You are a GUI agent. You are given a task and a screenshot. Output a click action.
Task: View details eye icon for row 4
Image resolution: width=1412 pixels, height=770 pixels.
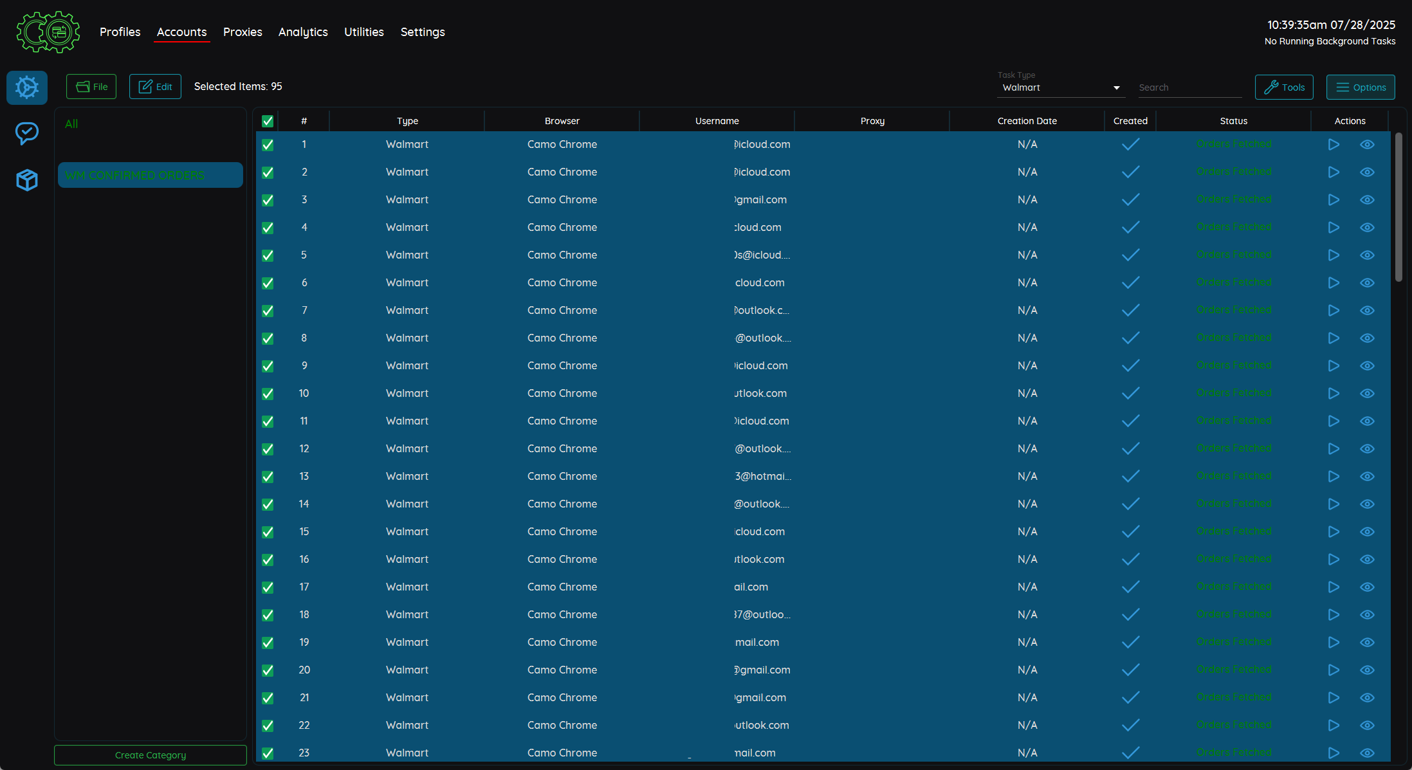[x=1368, y=228]
